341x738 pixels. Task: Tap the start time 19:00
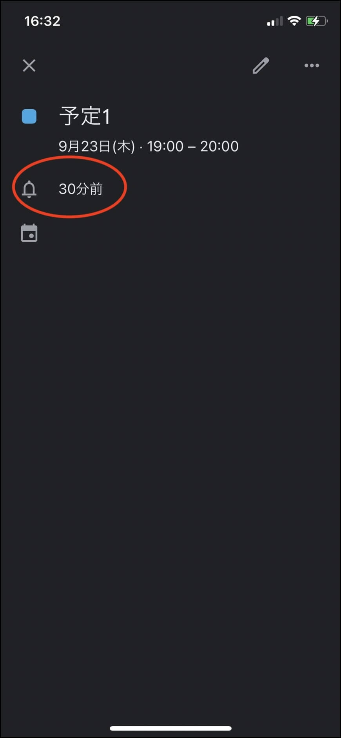pyautogui.click(x=165, y=147)
